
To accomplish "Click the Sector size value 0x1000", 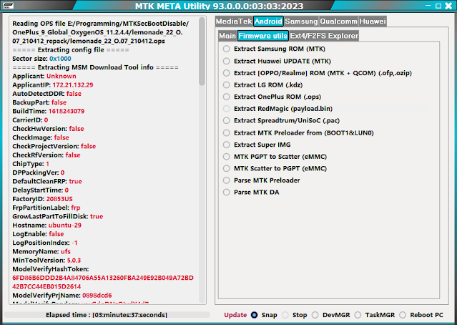I will click(x=60, y=59).
